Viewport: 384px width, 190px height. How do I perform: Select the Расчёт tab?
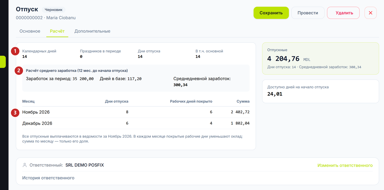pyautogui.click(x=57, y=31)
